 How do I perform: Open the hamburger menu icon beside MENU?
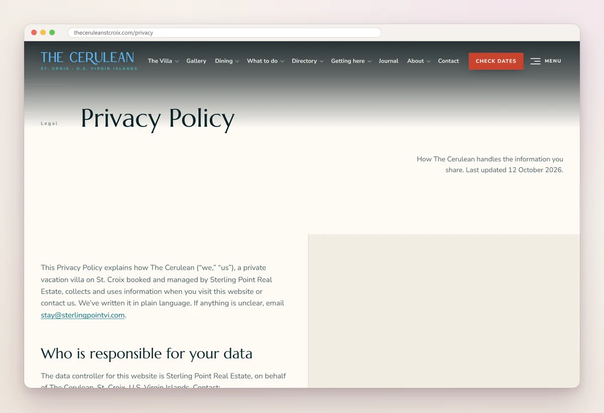(x=536, y=61)
